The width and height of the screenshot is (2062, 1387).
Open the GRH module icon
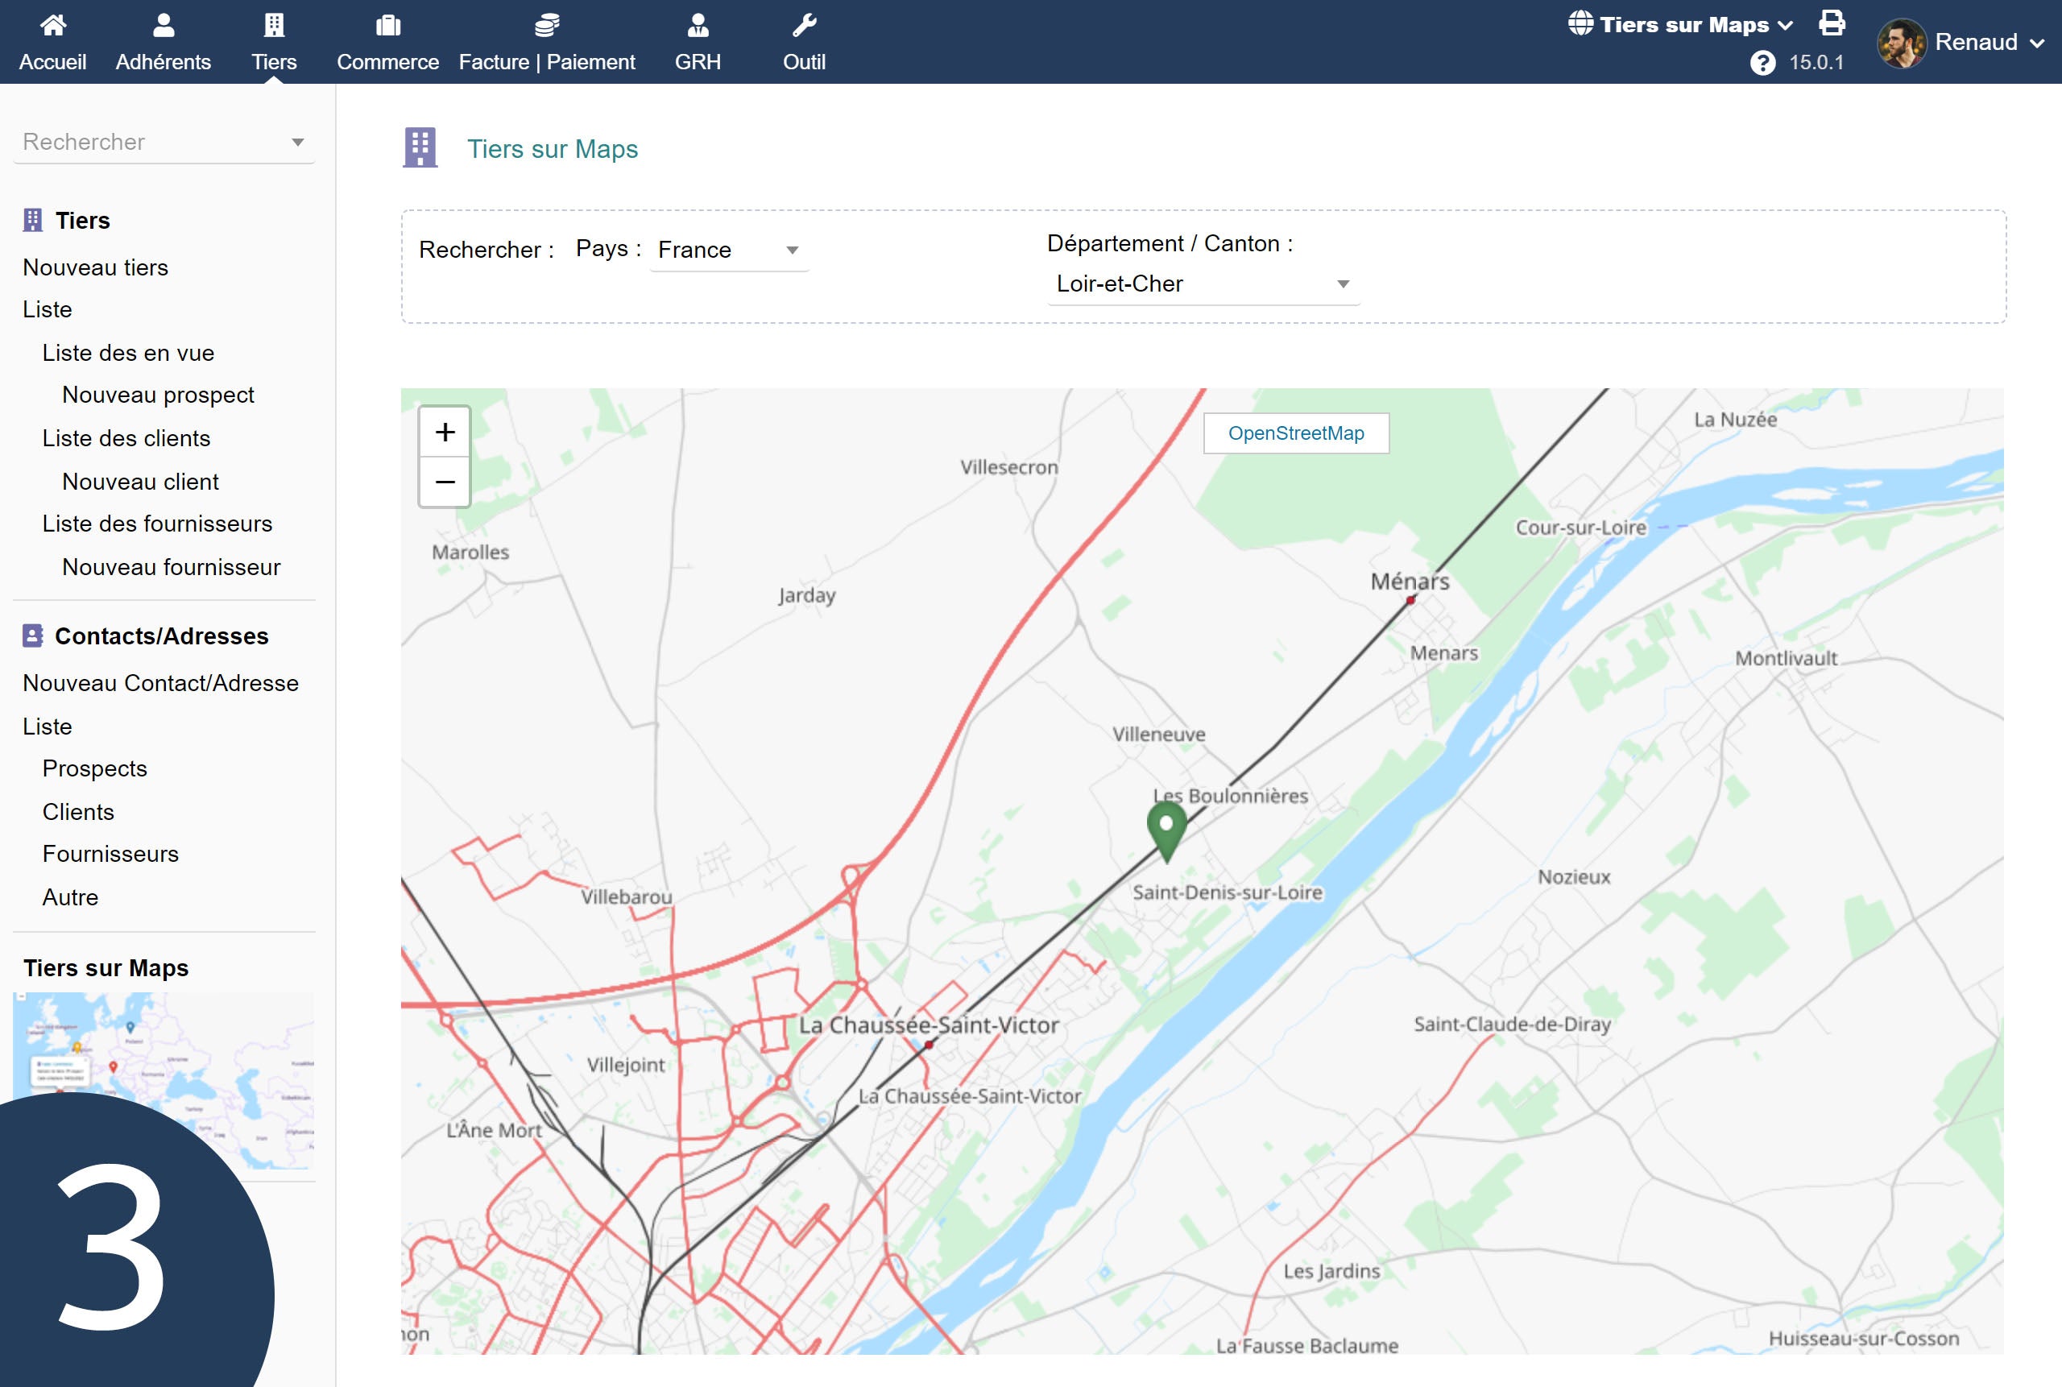click(x=698, y=26)
